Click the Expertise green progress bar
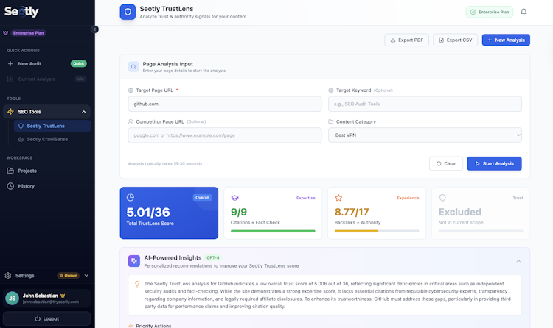Image resolution: width=553 pixels, height=328 pixels. [273, 231]
